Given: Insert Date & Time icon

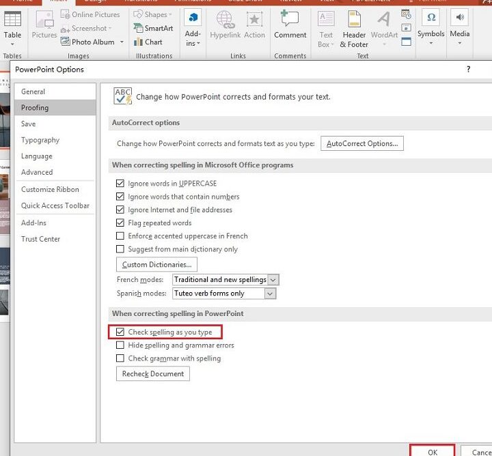Looking at the screenshot, I should pyautogui.click(x=406, y=14).
